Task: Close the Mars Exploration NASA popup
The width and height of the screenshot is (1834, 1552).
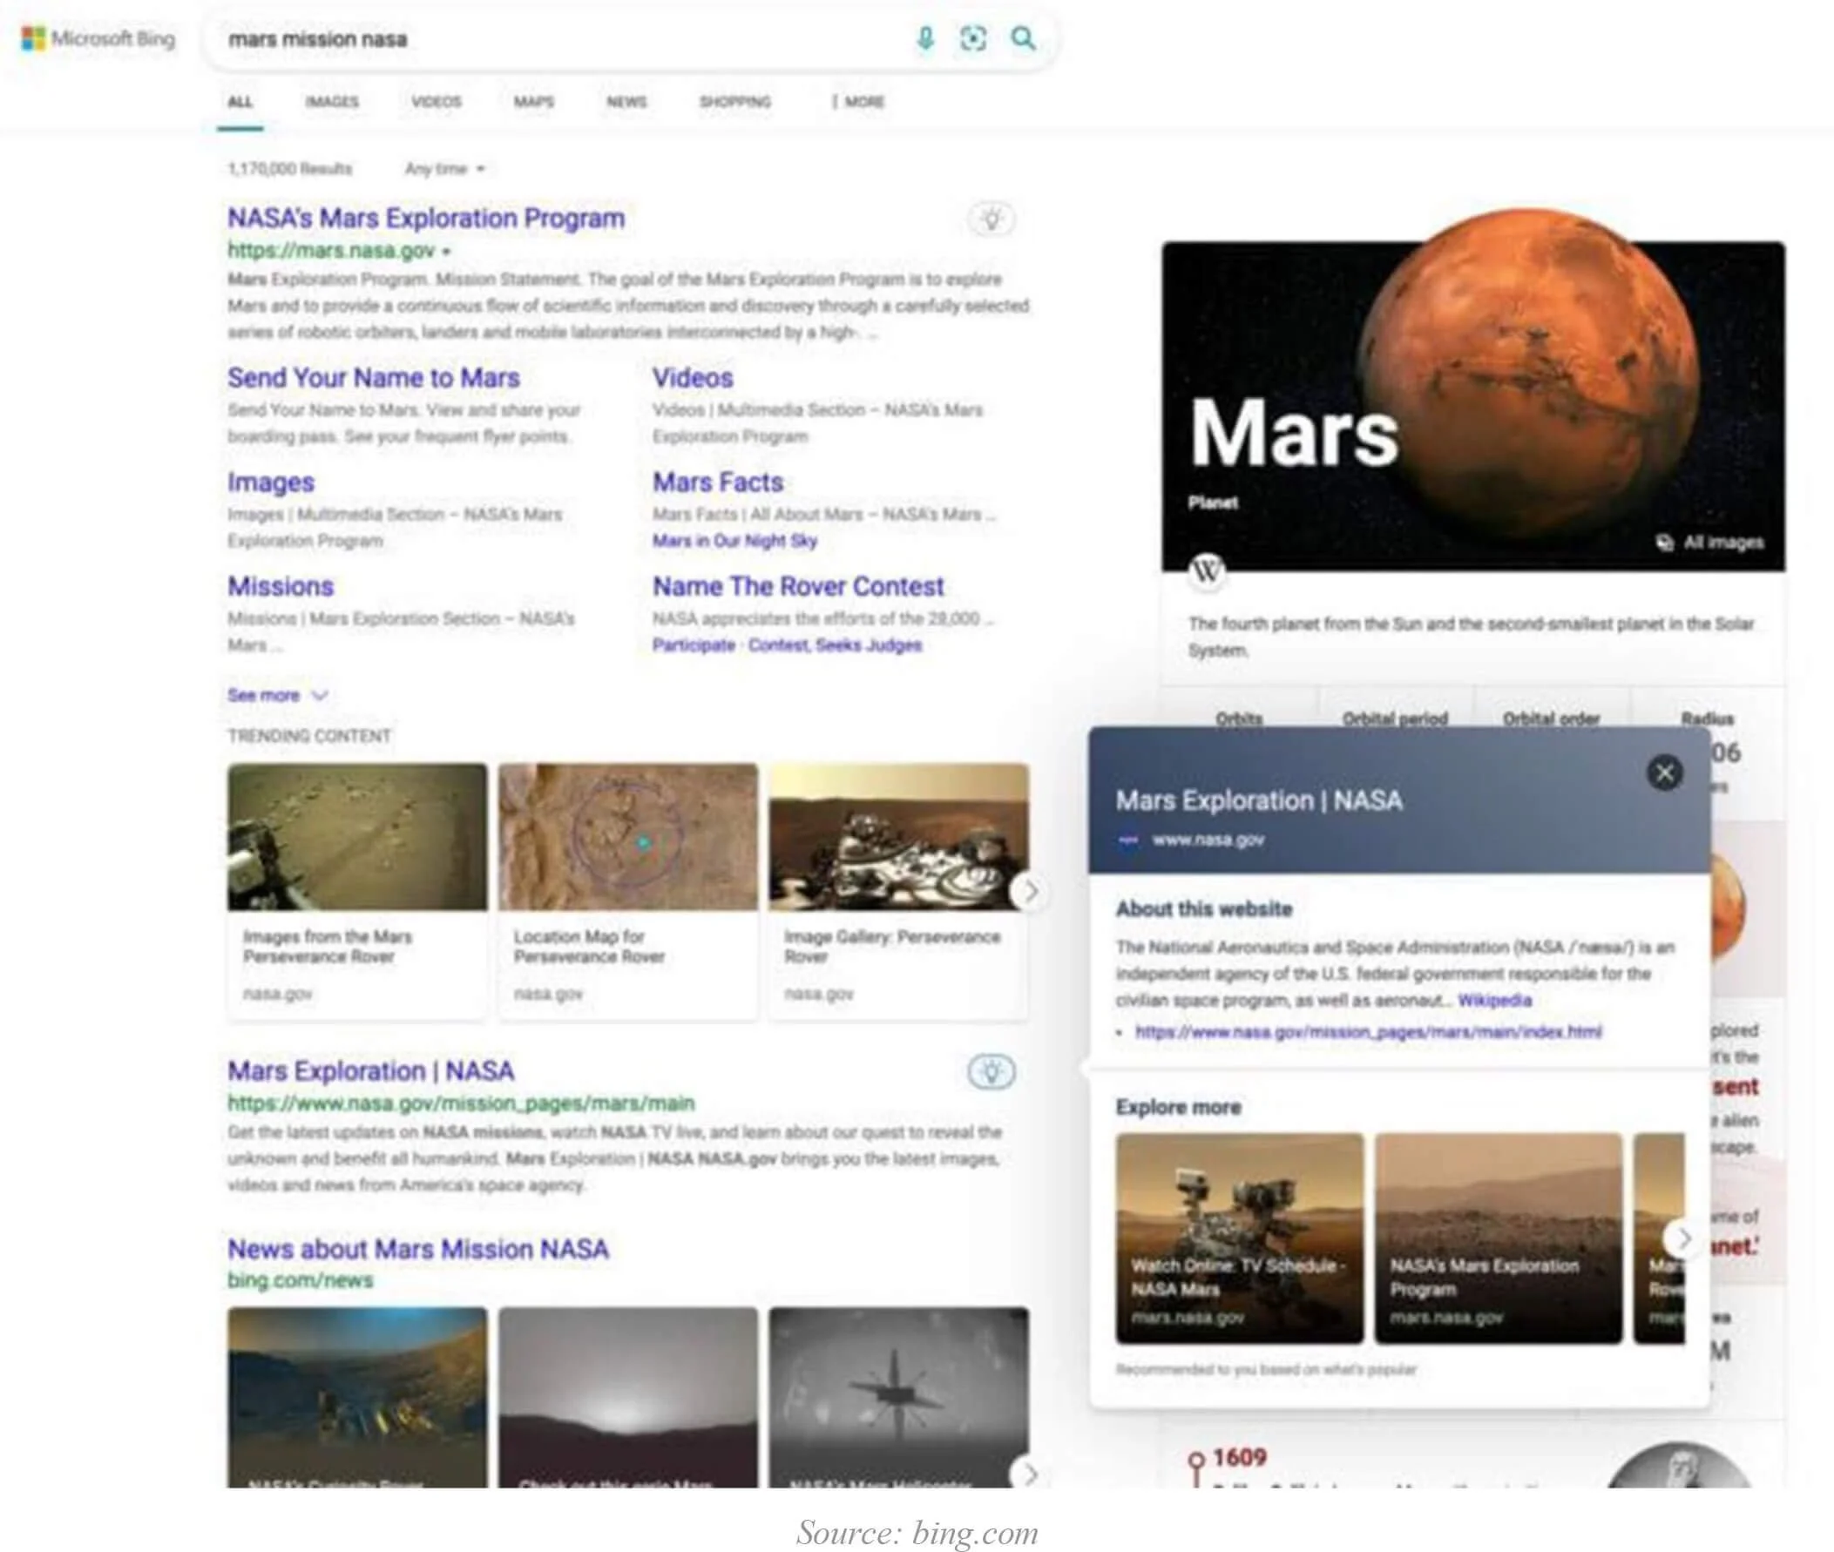Action: coord(1664,773)
